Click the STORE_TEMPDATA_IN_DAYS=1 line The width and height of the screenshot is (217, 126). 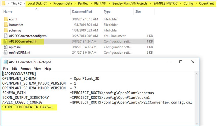27,107
